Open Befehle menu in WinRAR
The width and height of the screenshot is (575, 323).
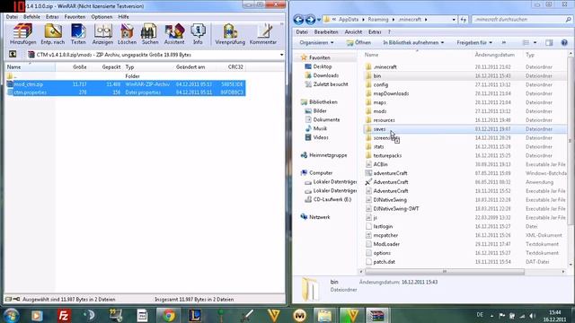pos(31,17)
